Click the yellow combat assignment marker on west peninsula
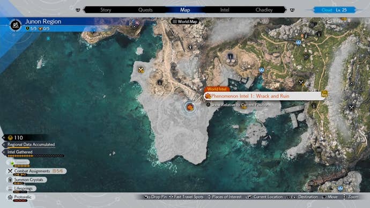 (x=141, y=70)
